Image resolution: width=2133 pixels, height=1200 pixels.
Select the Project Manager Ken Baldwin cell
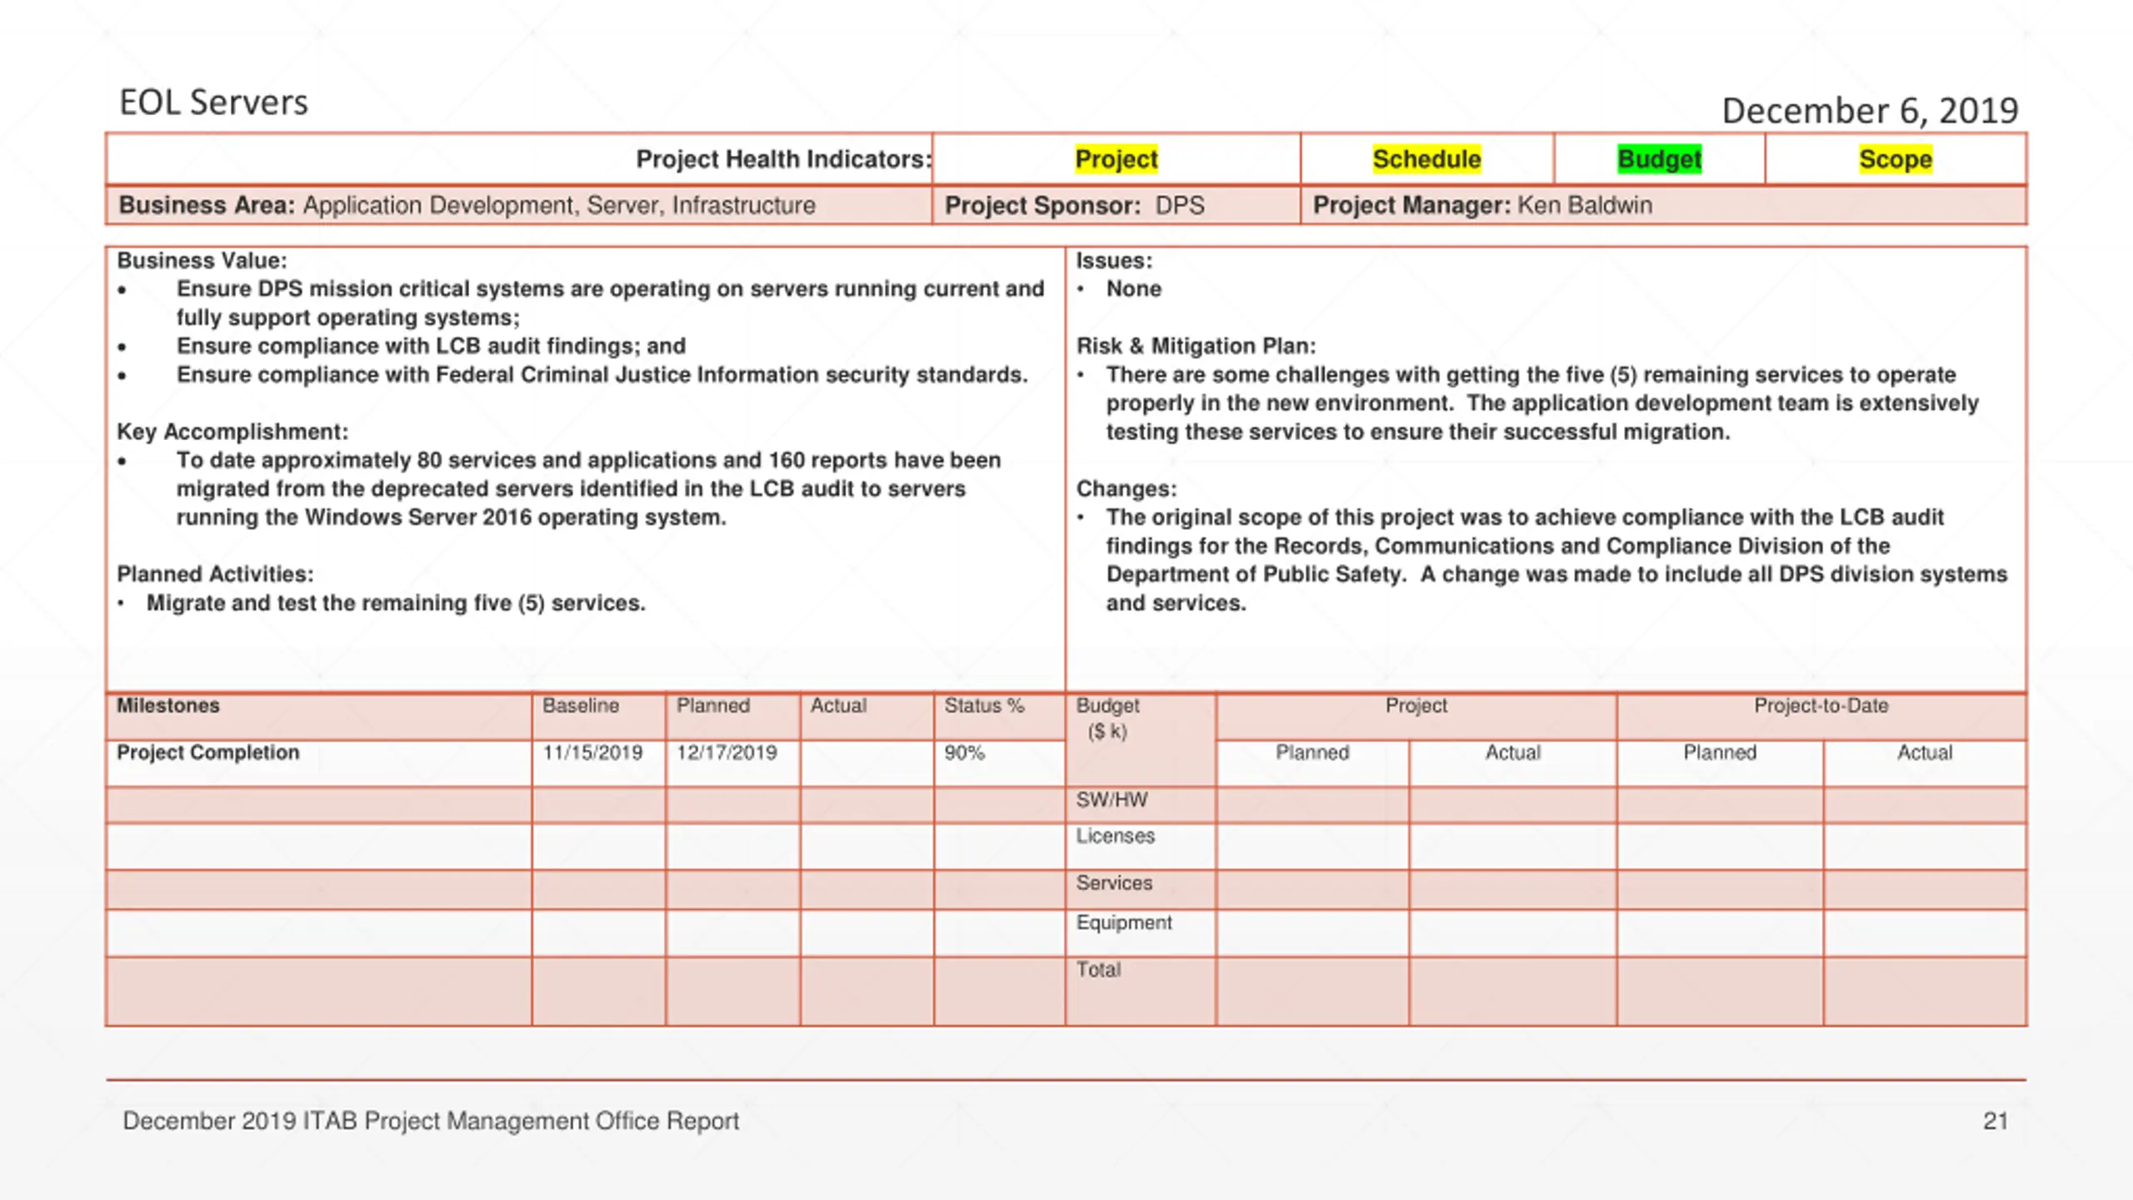click(x=1663, y=205)
